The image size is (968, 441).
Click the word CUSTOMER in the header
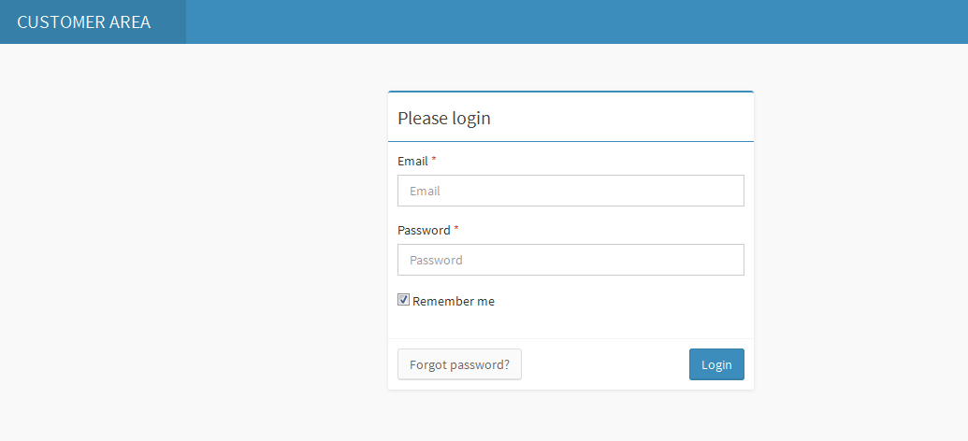click(x=61, y=22)
